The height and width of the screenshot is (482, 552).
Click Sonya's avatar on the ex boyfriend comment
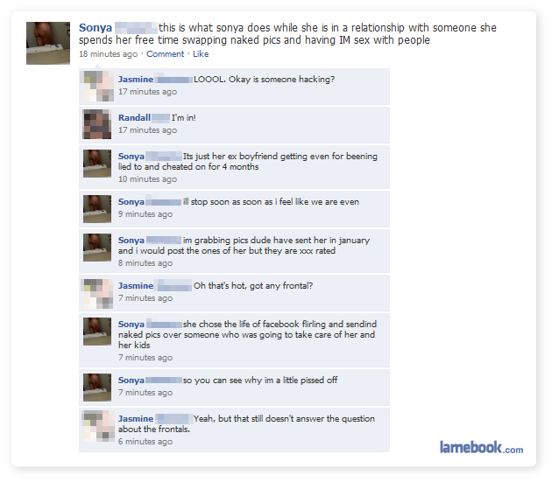click(96, 164)
